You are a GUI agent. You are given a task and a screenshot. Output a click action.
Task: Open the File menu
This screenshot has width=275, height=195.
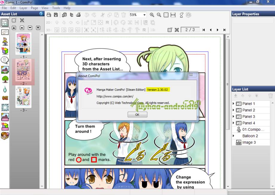(x=4, y=8)
